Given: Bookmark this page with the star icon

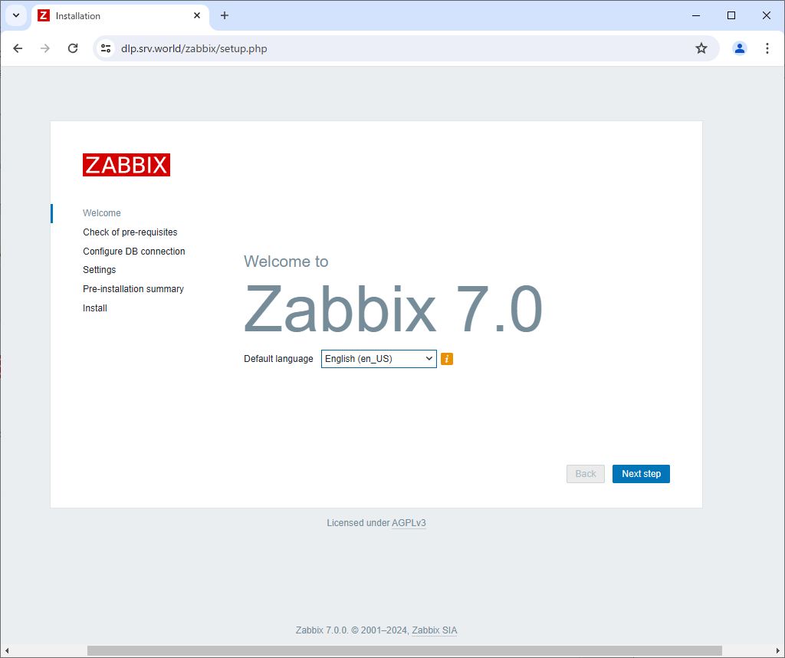Looking at the screenshot, I should 701,48.
